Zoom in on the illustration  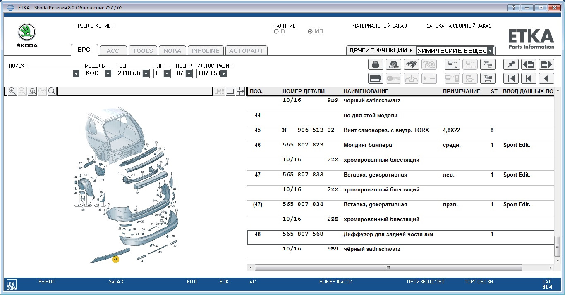pos(12,91)
